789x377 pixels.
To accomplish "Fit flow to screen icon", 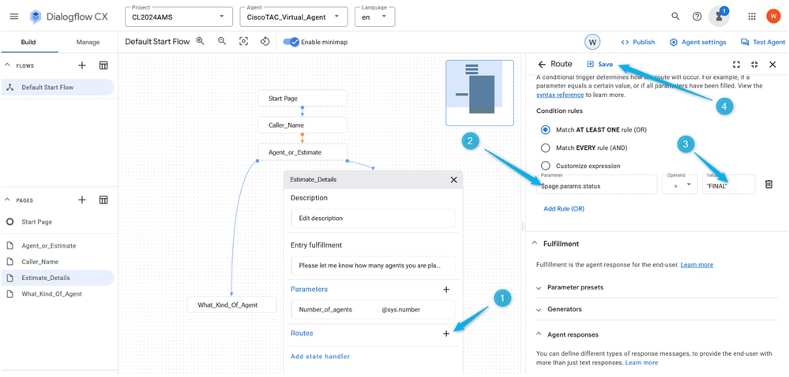I will click(x=243, y=42).
